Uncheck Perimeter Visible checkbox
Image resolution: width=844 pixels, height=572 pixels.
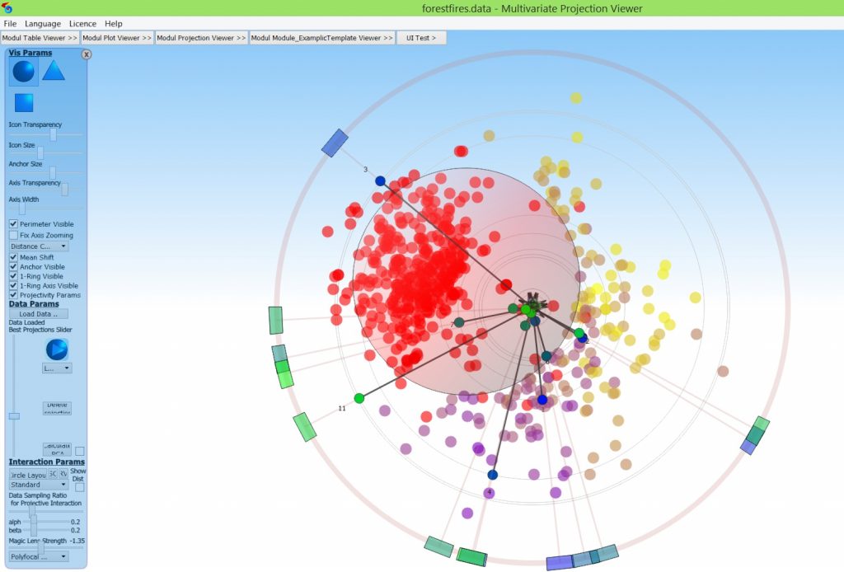click(13, 224)
